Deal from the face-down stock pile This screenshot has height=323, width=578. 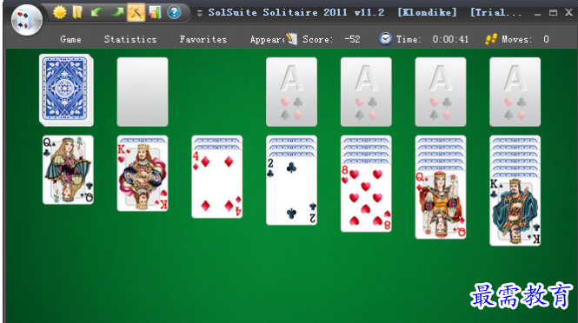point(66,89)
